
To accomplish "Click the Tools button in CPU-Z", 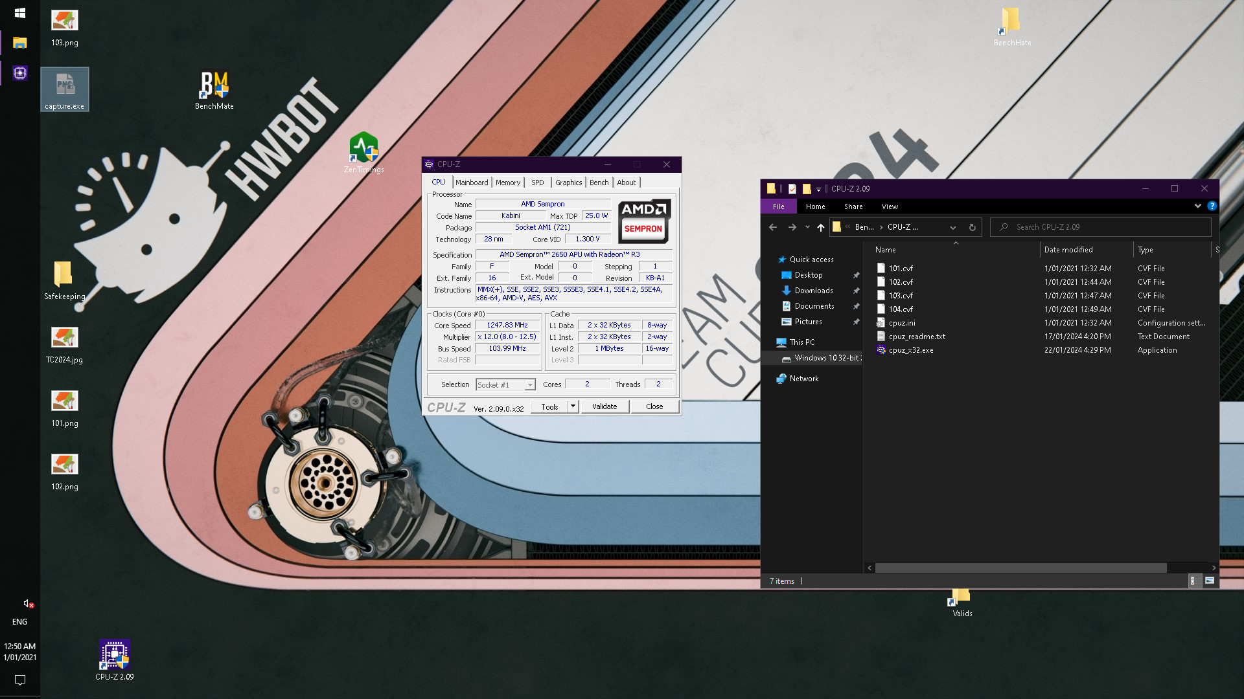I will click(x=550, y=406).
